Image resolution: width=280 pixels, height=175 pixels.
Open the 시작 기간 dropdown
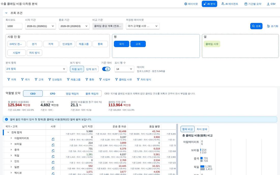point(40,26)
